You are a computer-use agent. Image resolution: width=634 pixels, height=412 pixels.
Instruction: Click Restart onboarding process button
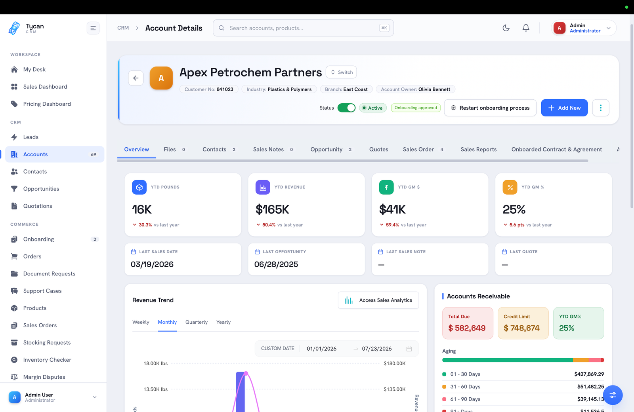click(490, 108)
